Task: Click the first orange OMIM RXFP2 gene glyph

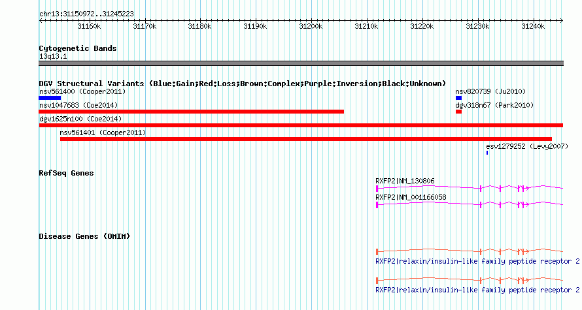Action: coord(470,252)
